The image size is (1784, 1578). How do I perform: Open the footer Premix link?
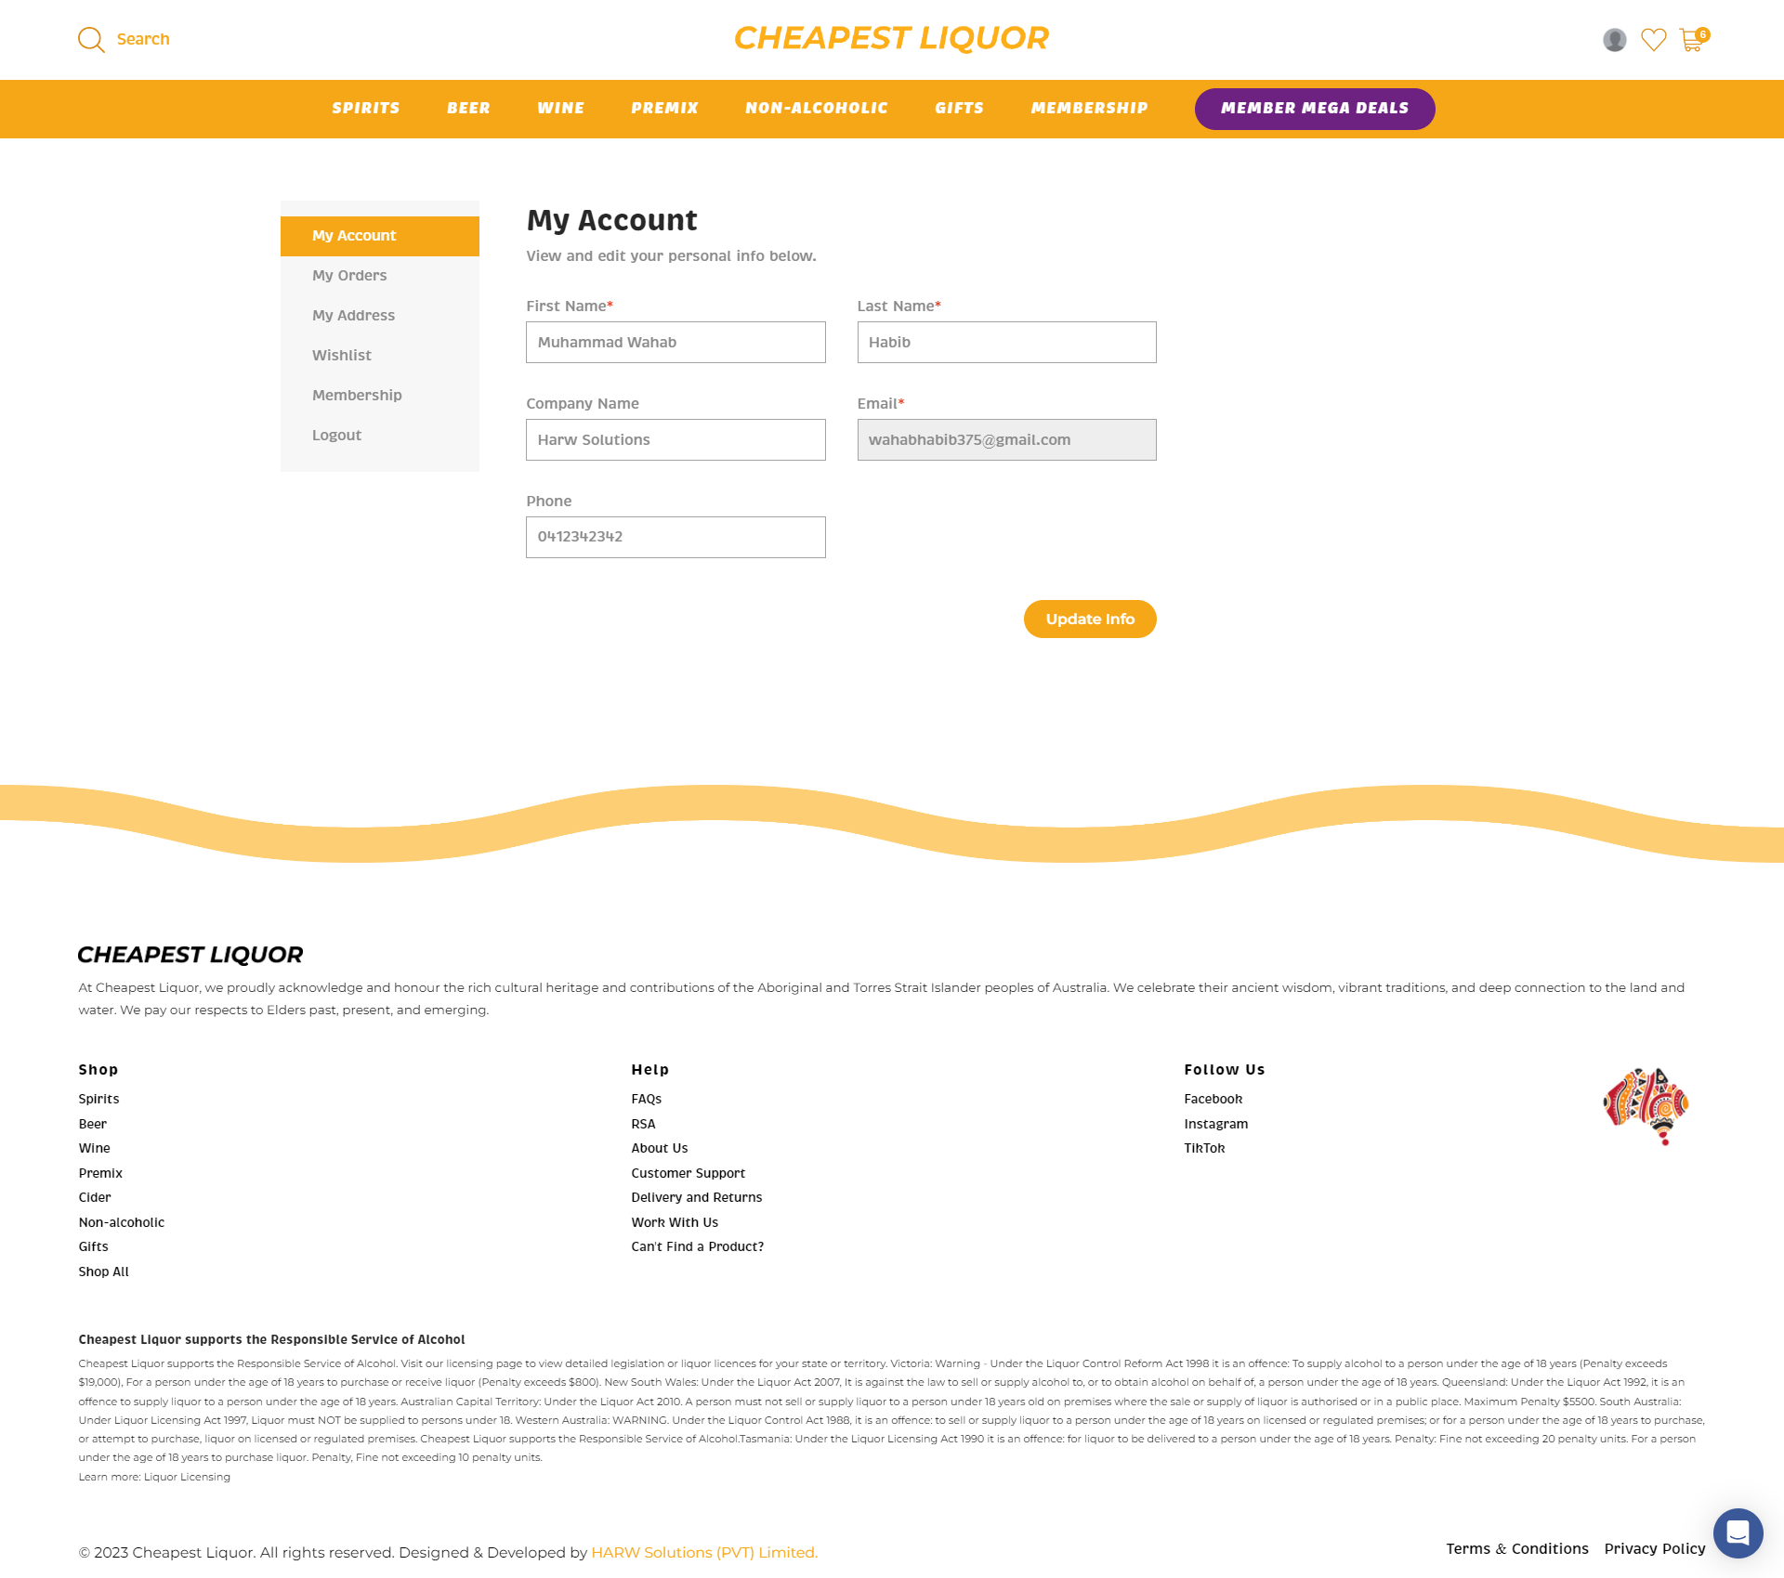click(100, 1173)
